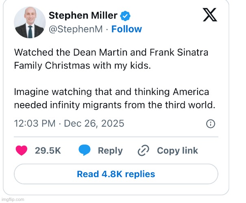Click the X logo icon
Screen dimensions: 246x203
click(x=210, y=15)
